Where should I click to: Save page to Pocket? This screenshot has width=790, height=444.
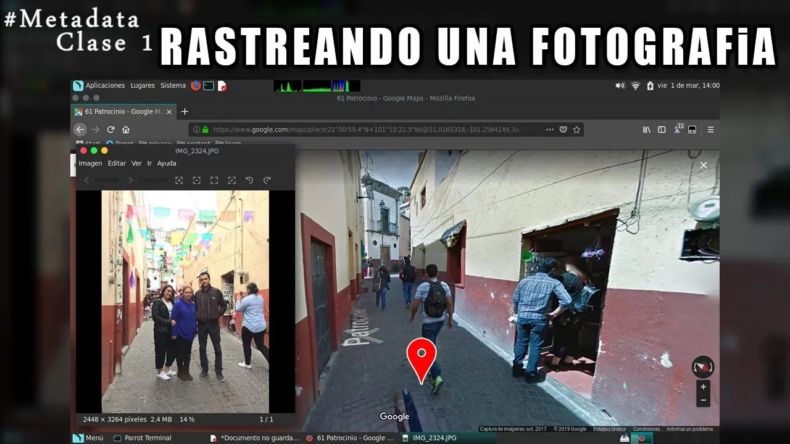[x=563, y=129]
